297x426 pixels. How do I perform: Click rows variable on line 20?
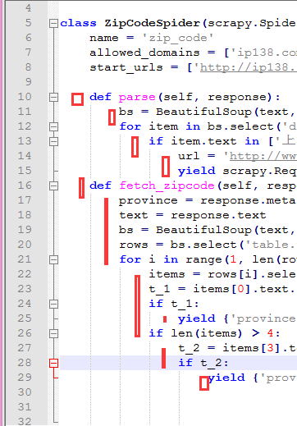[x=134, y=245]
